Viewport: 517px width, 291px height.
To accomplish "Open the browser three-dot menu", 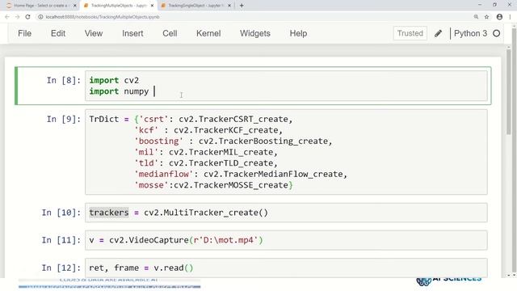I will [x=511, y=17].
